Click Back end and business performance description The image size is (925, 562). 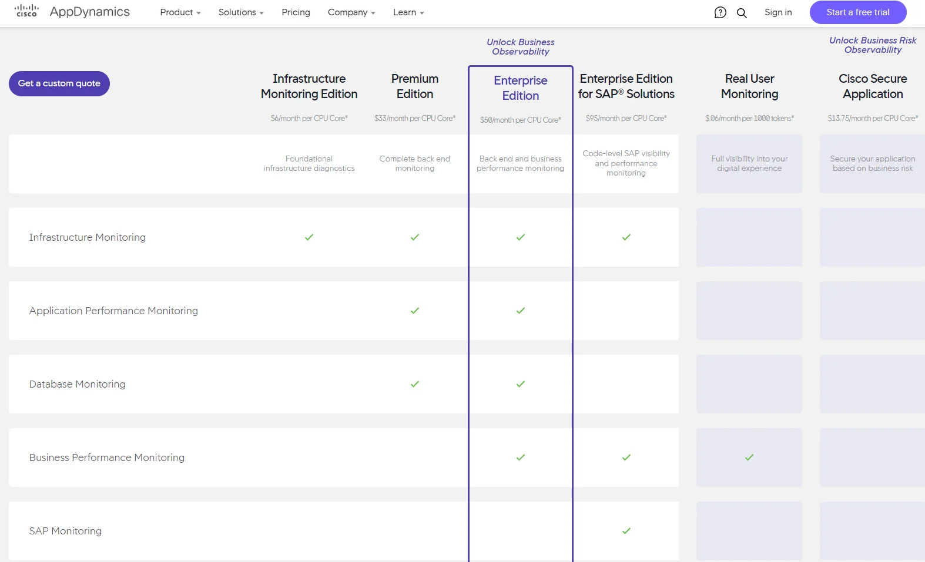coord(521,163)
